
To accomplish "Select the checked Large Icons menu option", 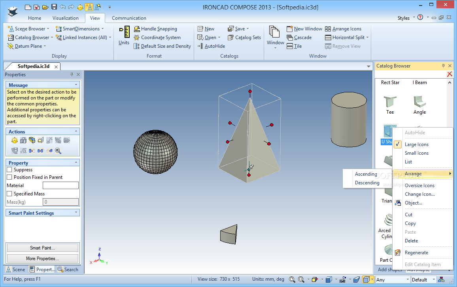I will (x=423, y=144).
